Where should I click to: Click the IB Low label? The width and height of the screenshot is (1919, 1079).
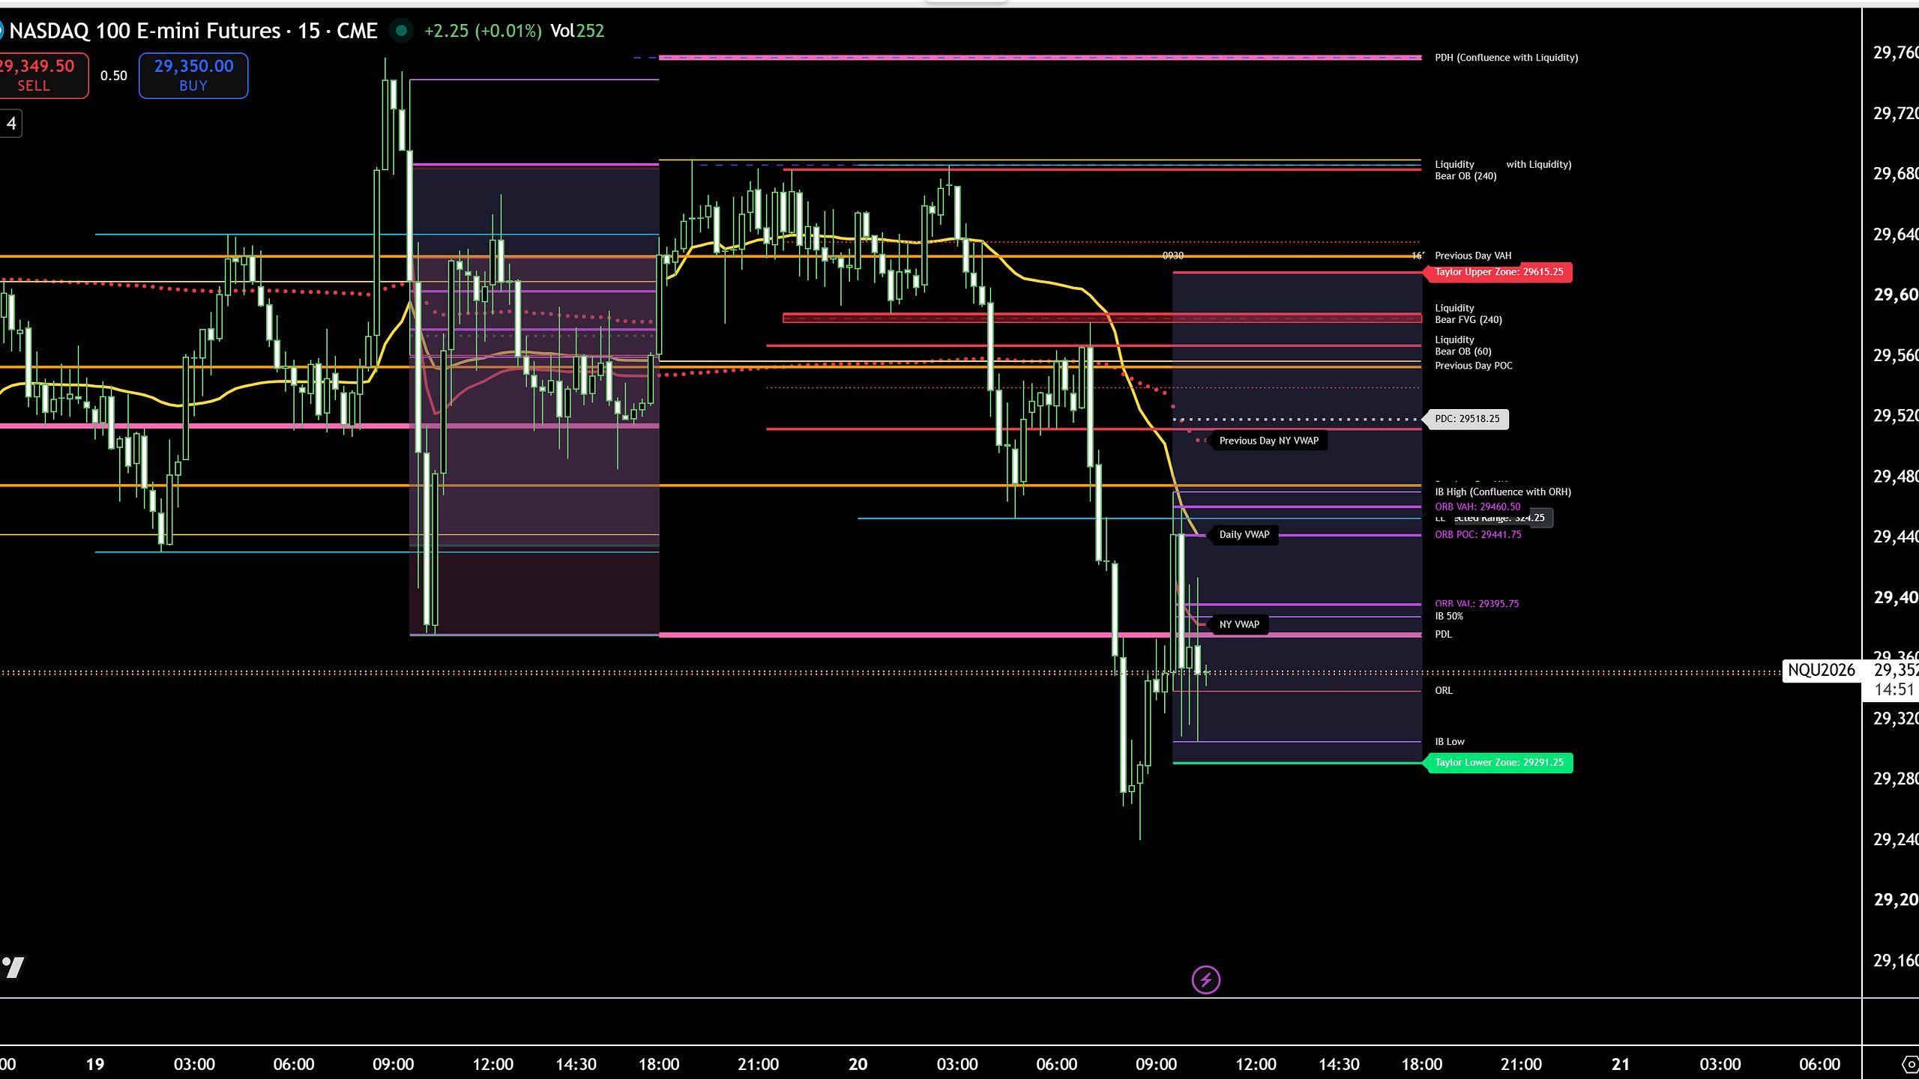click(1449, 742)
